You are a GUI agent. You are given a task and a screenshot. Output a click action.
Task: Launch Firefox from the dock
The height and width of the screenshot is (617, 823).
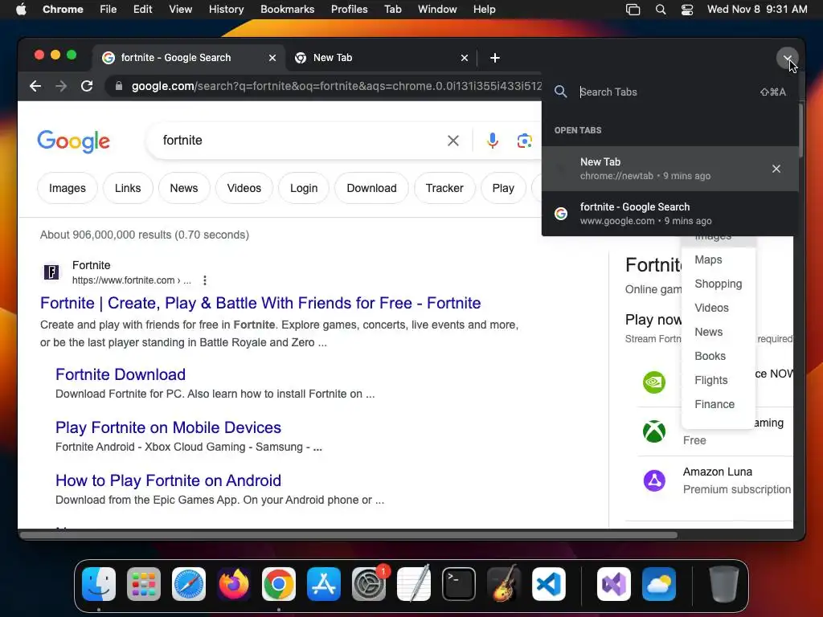(x=234, y=584)
